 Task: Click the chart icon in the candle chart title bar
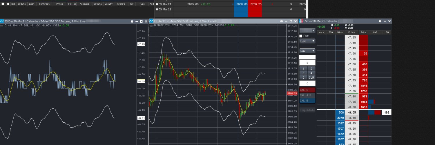pos(151,21)
